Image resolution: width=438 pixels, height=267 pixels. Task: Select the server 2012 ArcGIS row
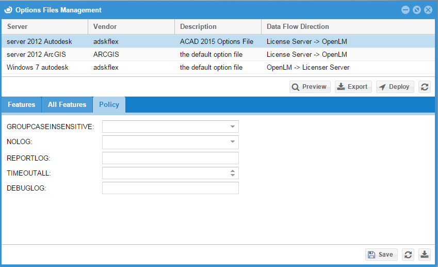tap(36, 54)
